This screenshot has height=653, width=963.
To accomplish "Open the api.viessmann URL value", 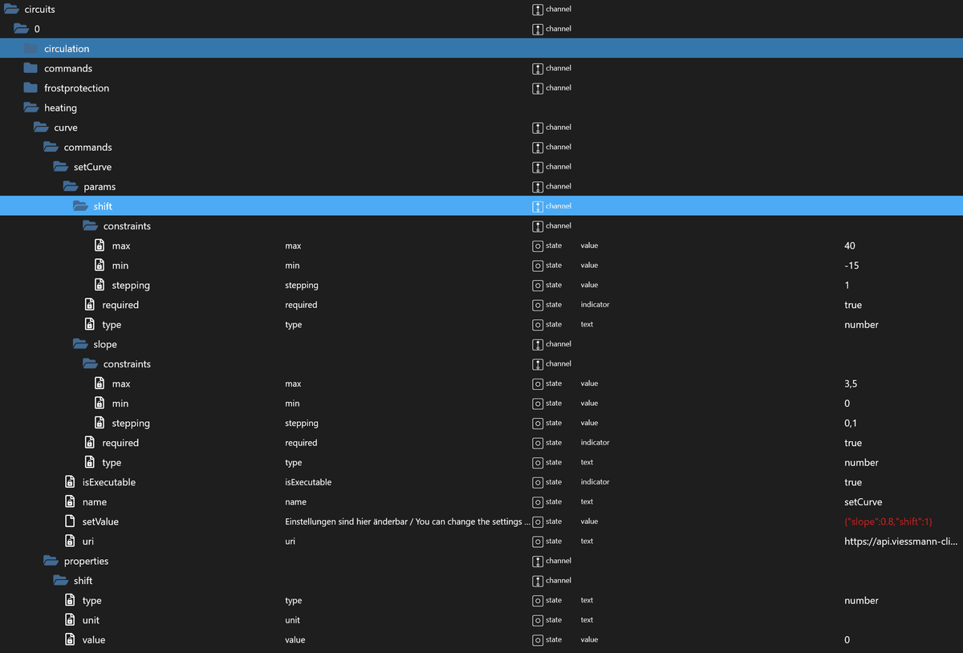I will click(900, 541).
